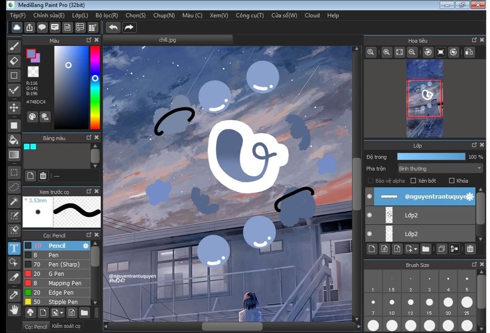The image size is (490, 333).
Task: Open the Tệp(F) menu
Action: [18, 15]
